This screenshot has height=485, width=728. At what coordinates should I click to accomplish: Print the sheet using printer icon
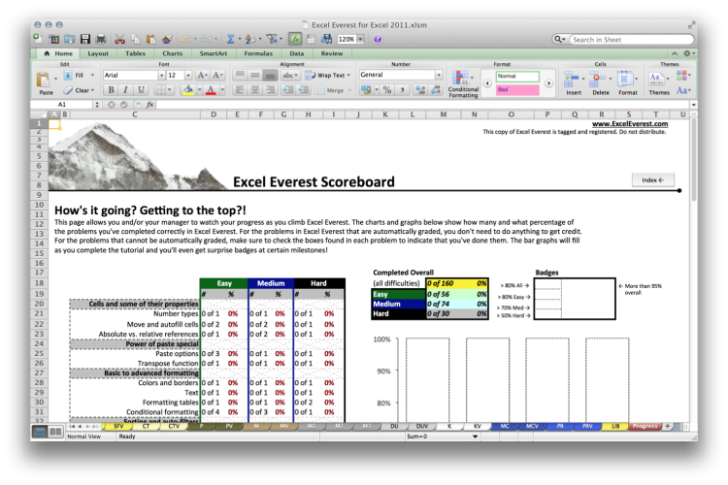(x=100, y=39)
